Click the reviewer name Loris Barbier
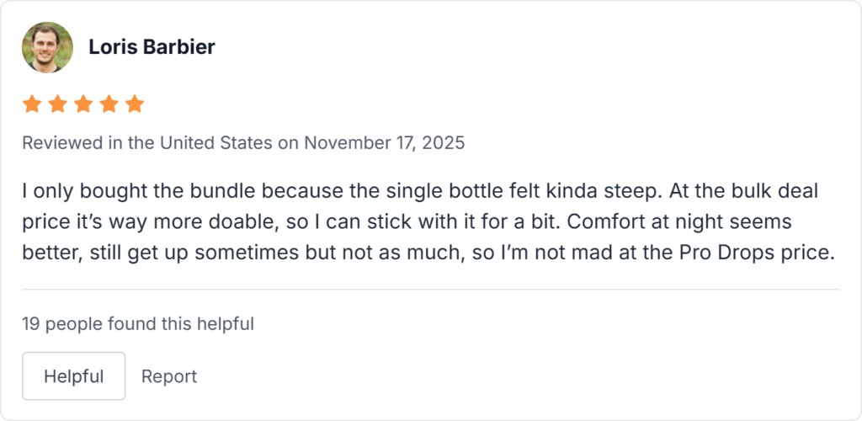Viewport: 862px width, 421px height. pos(152,47)
